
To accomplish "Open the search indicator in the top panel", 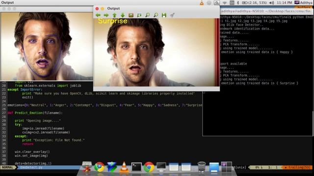I will point(217,3).
